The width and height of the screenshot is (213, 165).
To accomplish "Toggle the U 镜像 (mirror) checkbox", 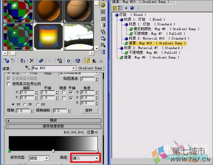I will pyautogui.click(x=64, y=92).
